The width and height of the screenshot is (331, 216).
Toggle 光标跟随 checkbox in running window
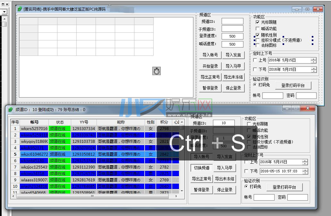click(x=249, y=124)
